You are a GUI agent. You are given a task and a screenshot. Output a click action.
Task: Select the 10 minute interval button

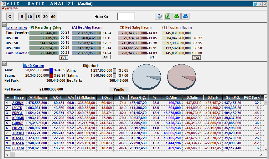(x=30, y=17)
